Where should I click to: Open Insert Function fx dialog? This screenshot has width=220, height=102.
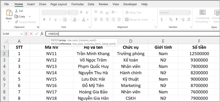click(42, 34)
